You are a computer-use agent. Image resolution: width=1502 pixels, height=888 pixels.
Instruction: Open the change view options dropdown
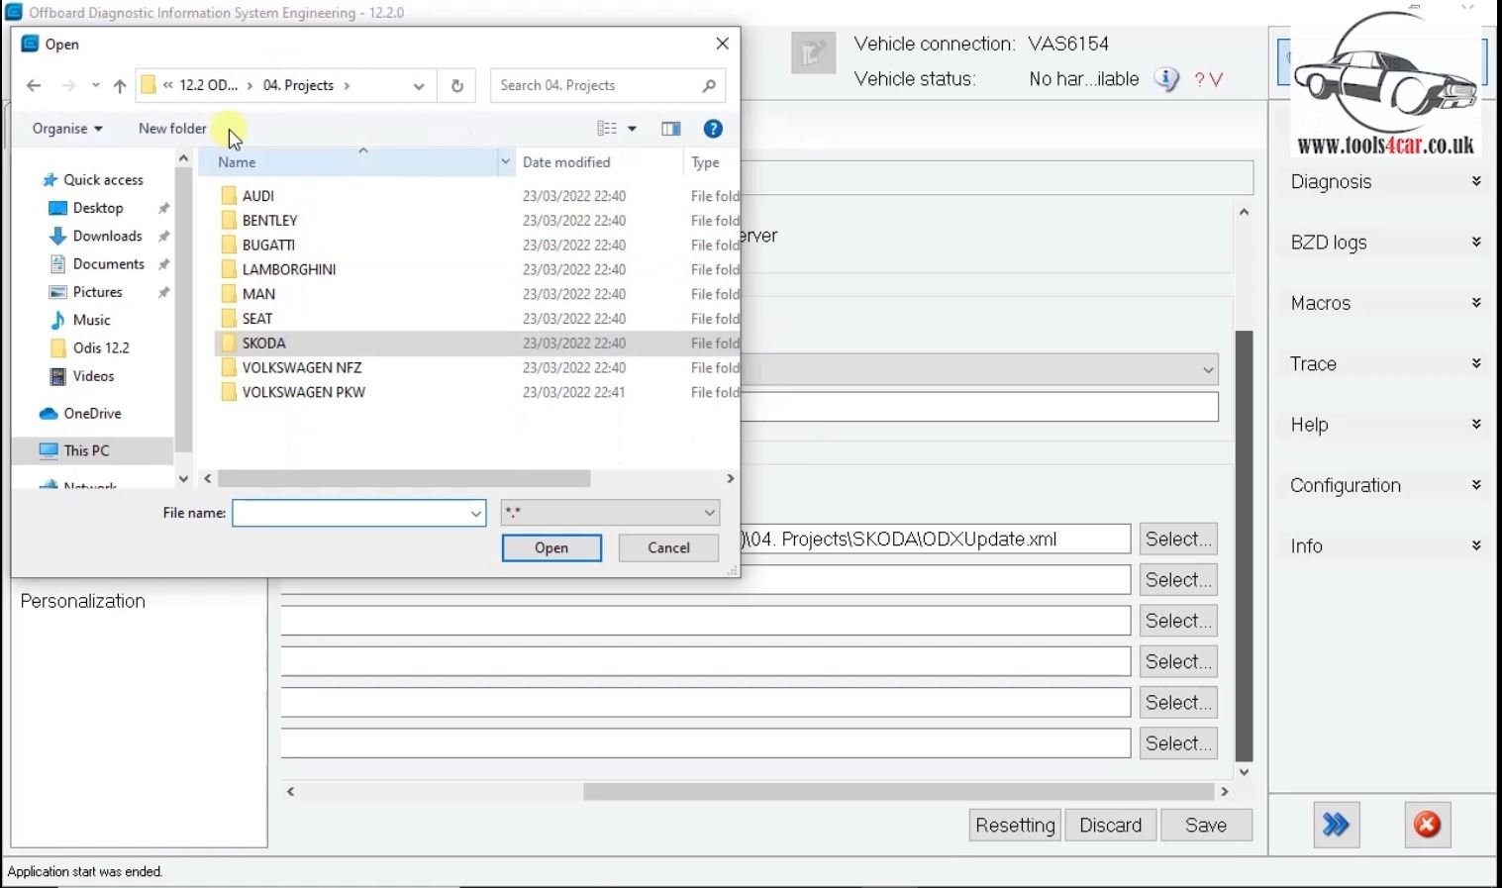632,129
